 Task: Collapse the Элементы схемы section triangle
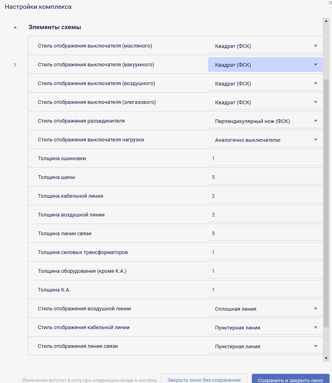point(15,28)
